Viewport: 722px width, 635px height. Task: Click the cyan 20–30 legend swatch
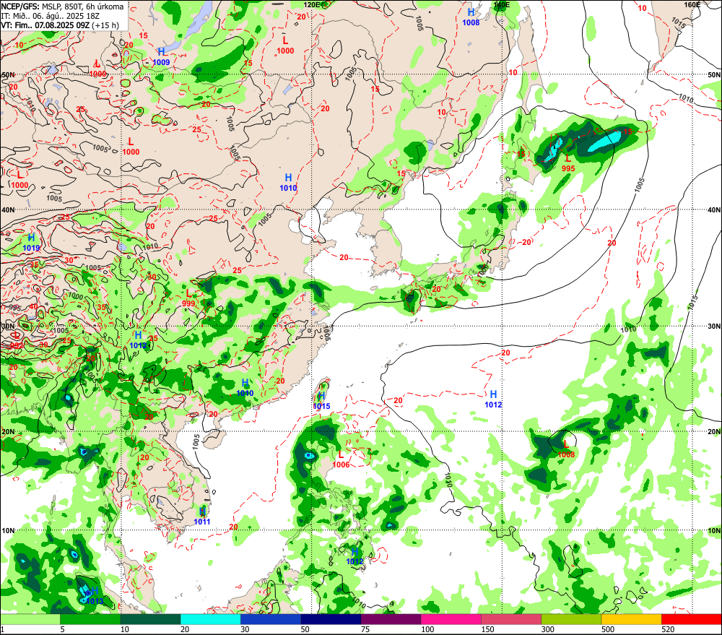pos(210,619)
